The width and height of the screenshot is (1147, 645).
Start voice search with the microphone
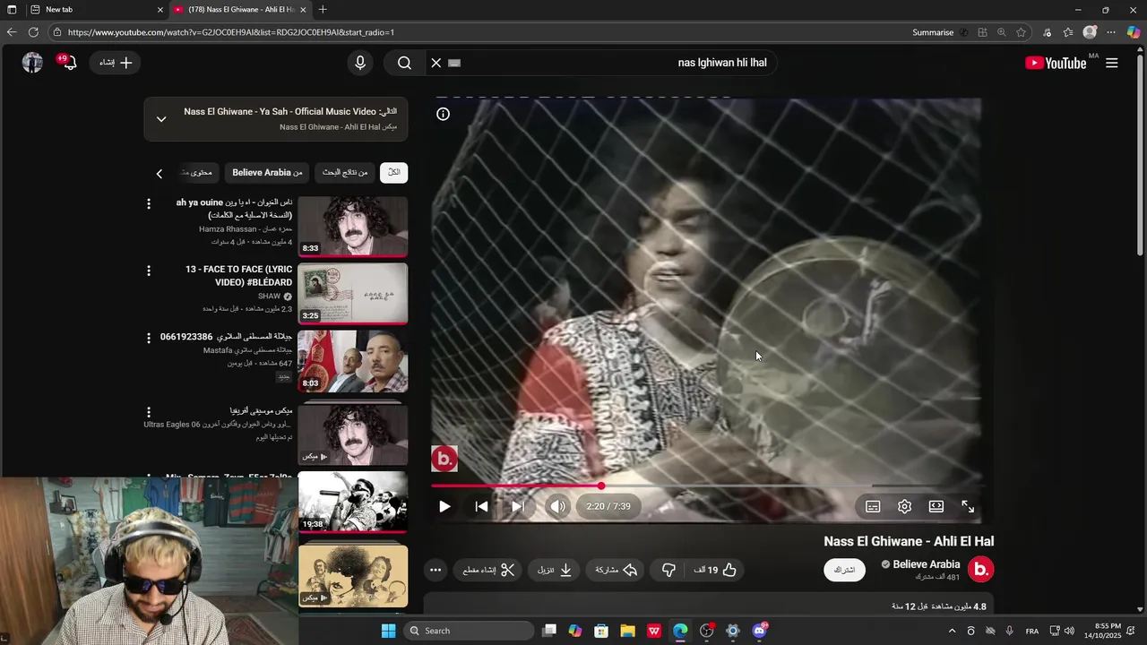[360, 63]
